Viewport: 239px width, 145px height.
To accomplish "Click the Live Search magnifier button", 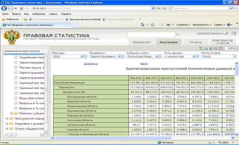I will point(232,8).
